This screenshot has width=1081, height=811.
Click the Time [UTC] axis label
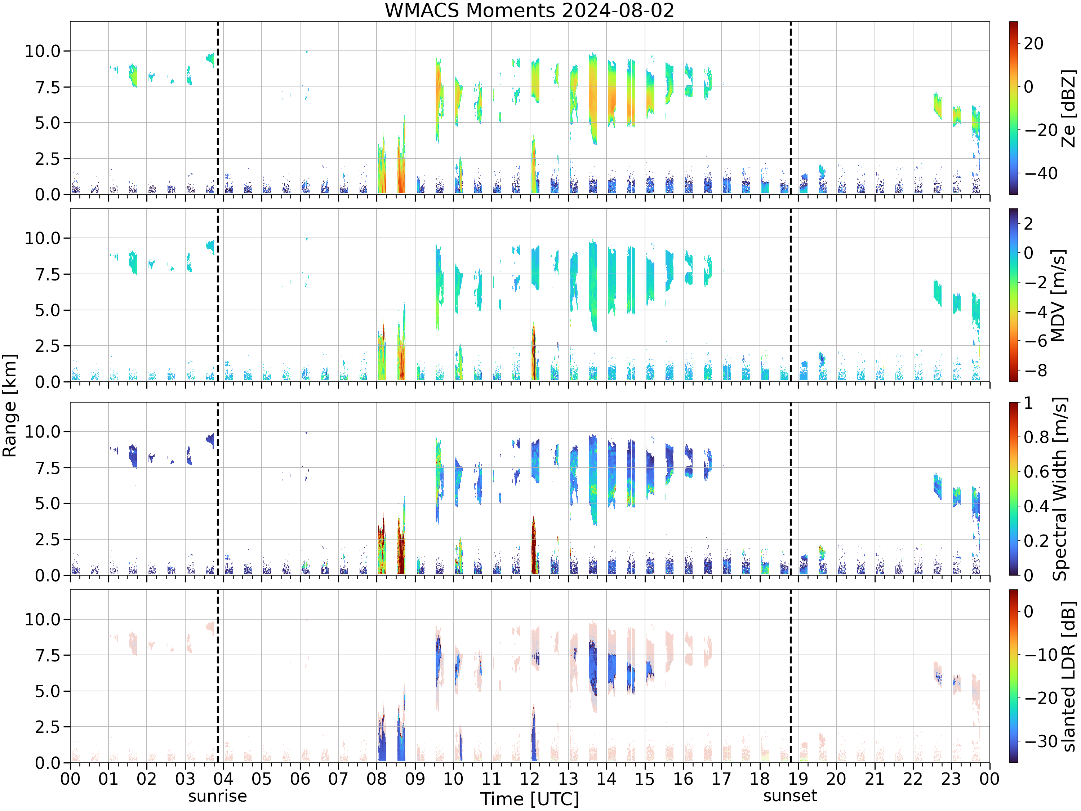[529, 799]
